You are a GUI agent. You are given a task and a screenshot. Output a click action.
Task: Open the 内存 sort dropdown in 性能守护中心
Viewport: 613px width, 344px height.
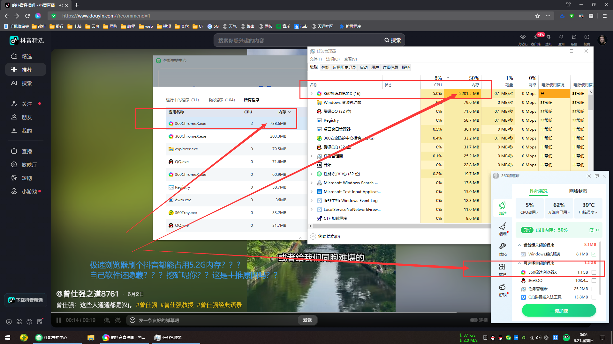[289, 112]
